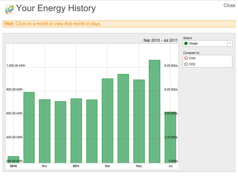The width and height of the screenshot is (238, 179).
Task: Click the April 2011 usage bar
Action: [123, 119]
